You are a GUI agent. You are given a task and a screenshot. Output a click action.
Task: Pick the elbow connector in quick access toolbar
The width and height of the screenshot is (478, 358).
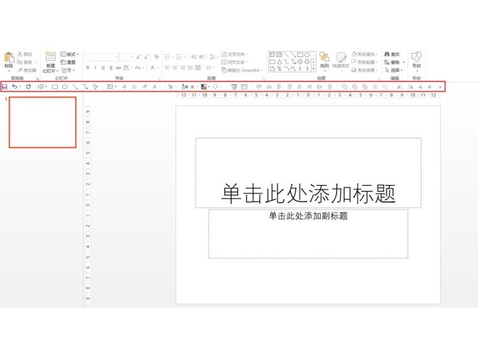click(86, 87)
